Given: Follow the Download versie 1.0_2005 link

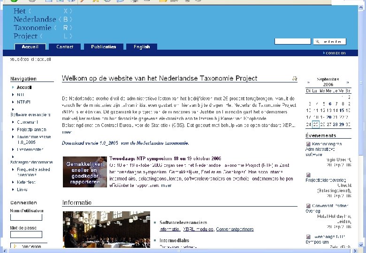Looking at the screenshot, I should 125,143.
